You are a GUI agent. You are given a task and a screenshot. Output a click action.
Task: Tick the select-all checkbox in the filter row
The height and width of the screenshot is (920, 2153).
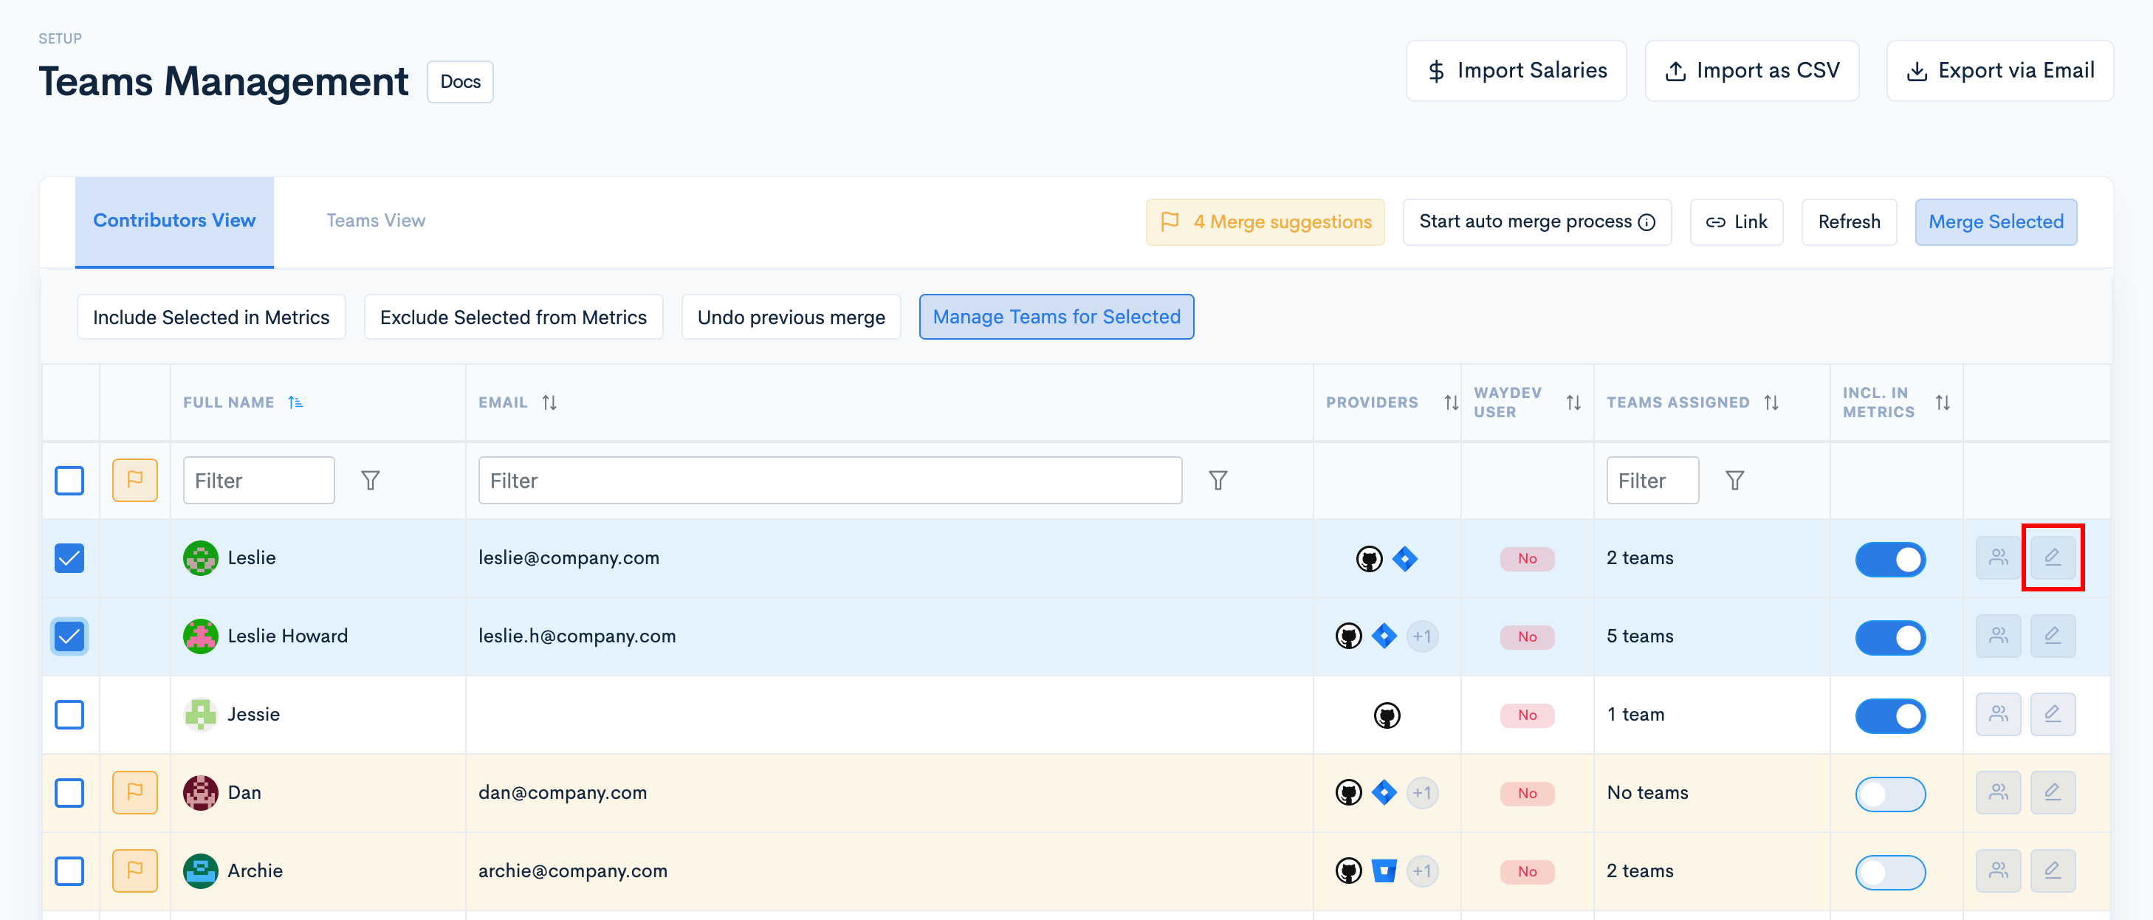69,481
